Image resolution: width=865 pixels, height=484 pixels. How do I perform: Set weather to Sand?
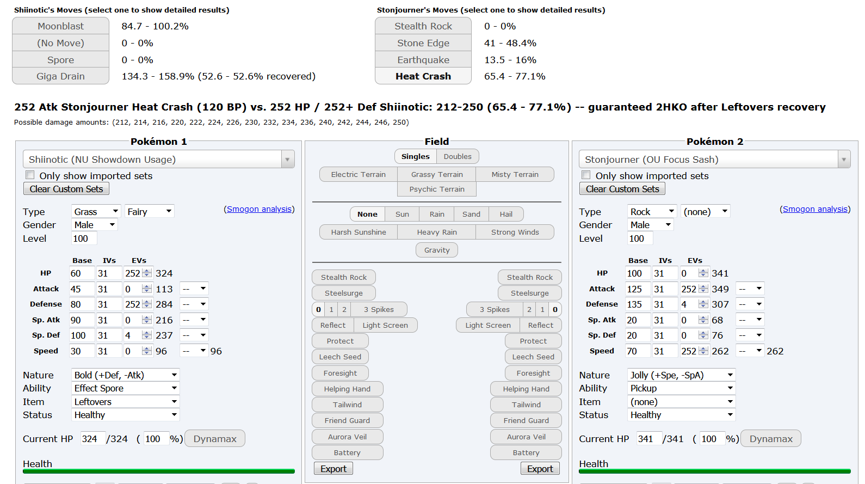471,214
